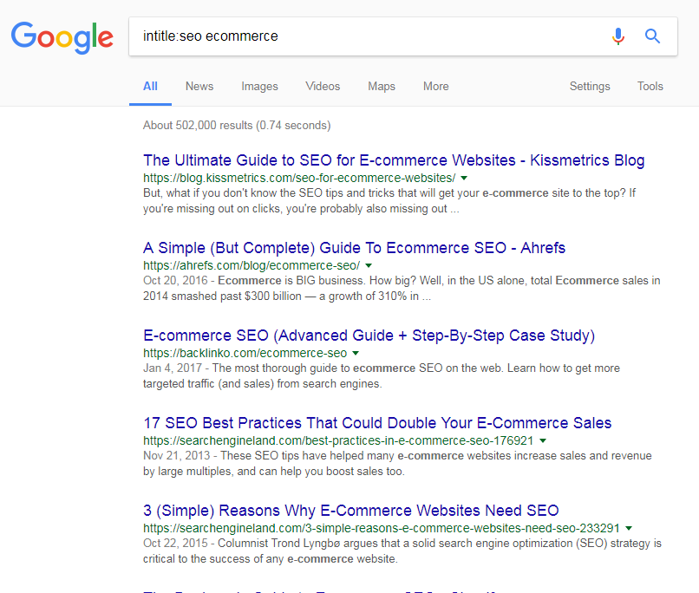The height and width of the screenshot is (593, 699).
Task: Open search Tools
Action: [650, 87]
